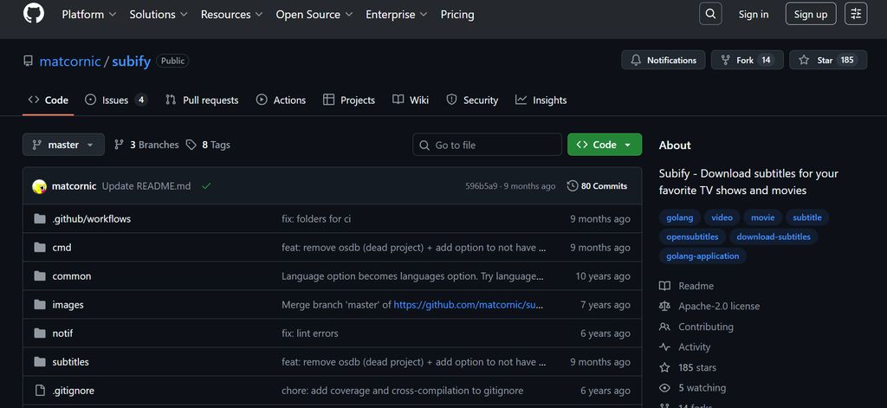The height and width of the screenshot is (408, 887).
Task: Click the github.com/matcornic/su... link in images row
Action: [469, 305]
